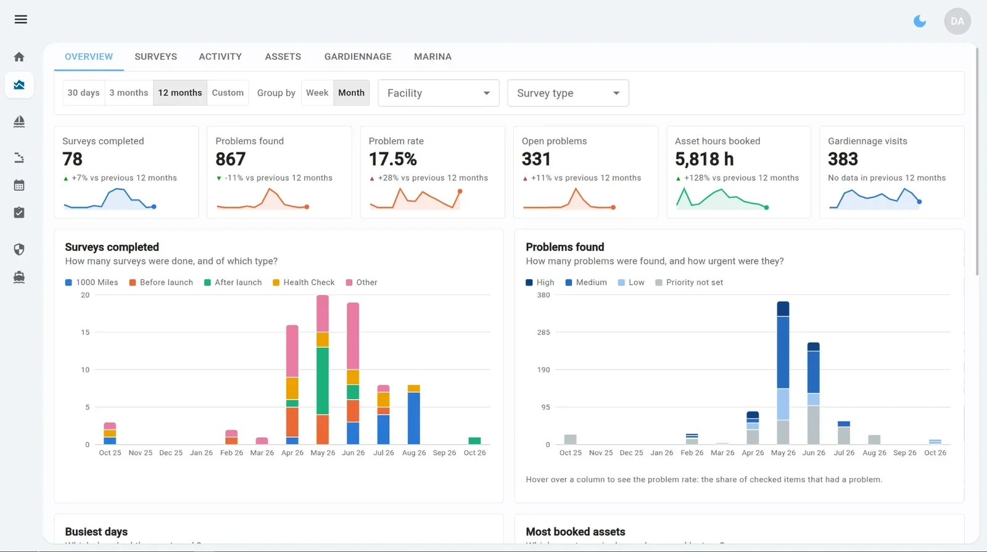Screen dimensions: 987x552
Task: Open the clipboard checklist sidebar icon
Action: coord(19,213)
